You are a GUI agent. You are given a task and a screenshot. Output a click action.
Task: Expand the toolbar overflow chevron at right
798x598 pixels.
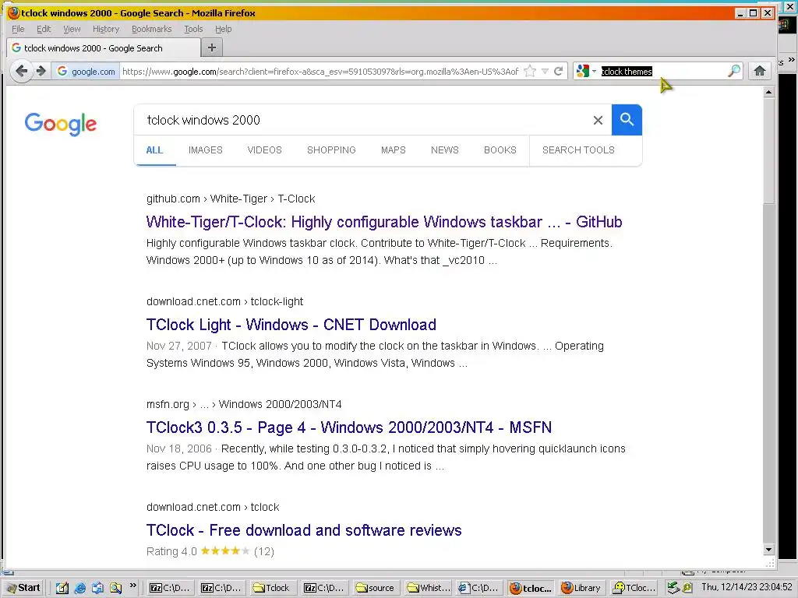[x=792, y=60]
